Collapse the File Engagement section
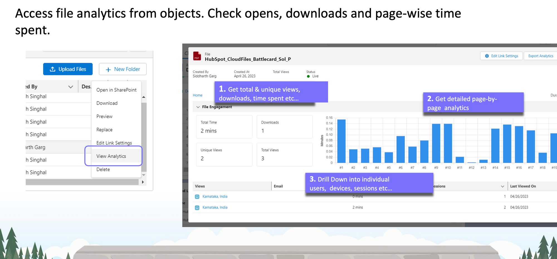 [x=198, y=107]
